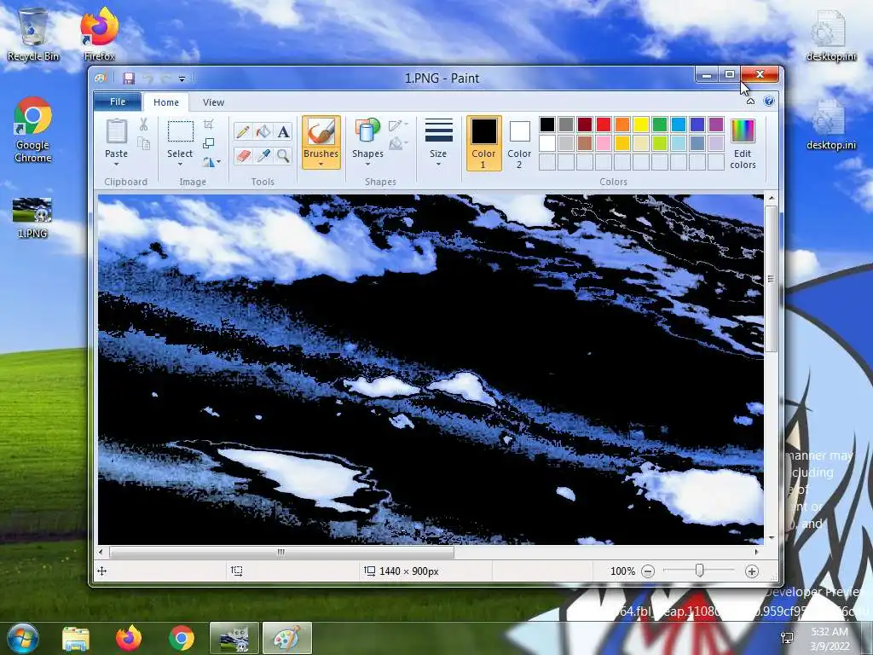Viewport: 873px width, 655px height.
Task: Open the Firefox desktop shortcut
Action: (x=100, y=34)
